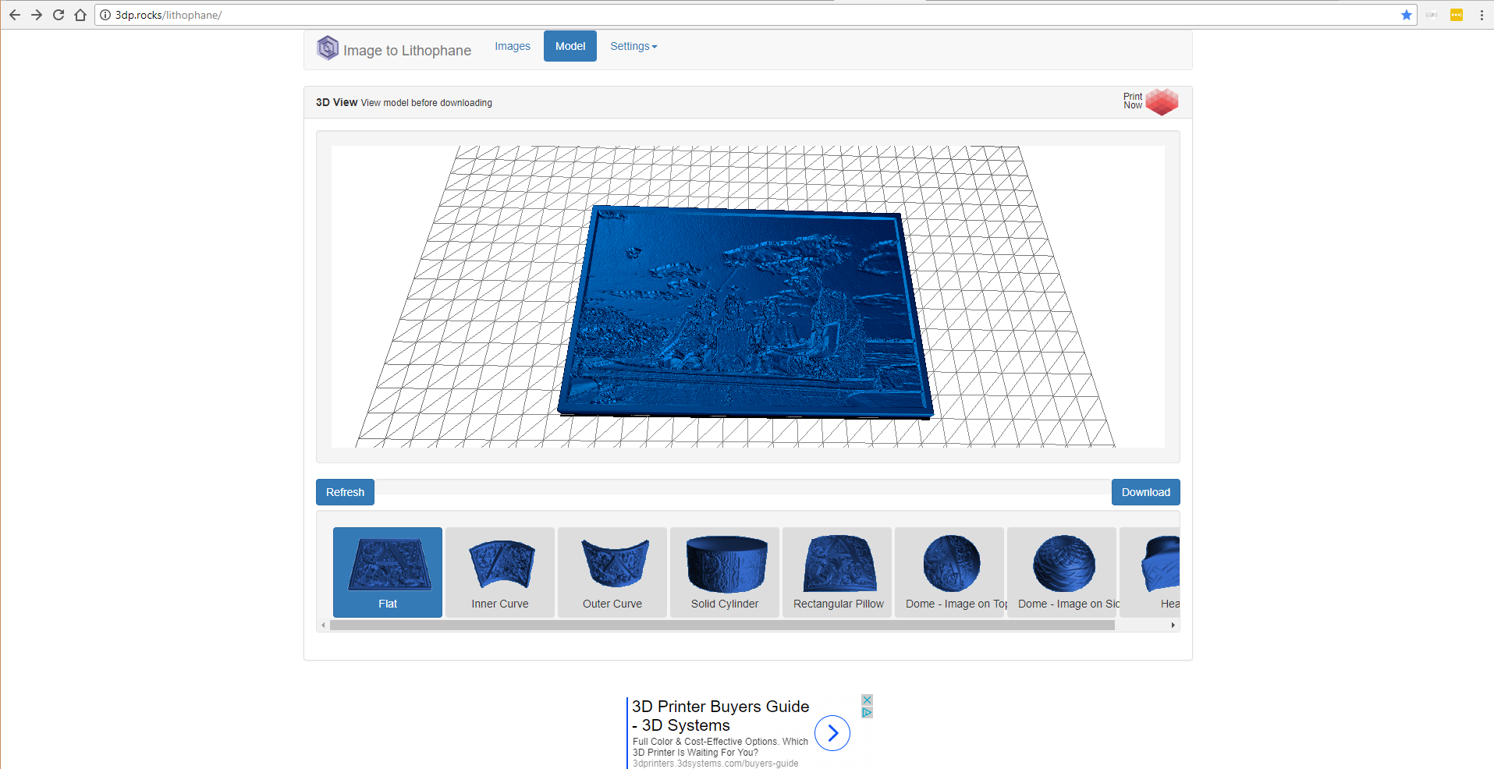Open the Images tab
The width and height of the screenshot is (1494, 769).
[513, 46]
